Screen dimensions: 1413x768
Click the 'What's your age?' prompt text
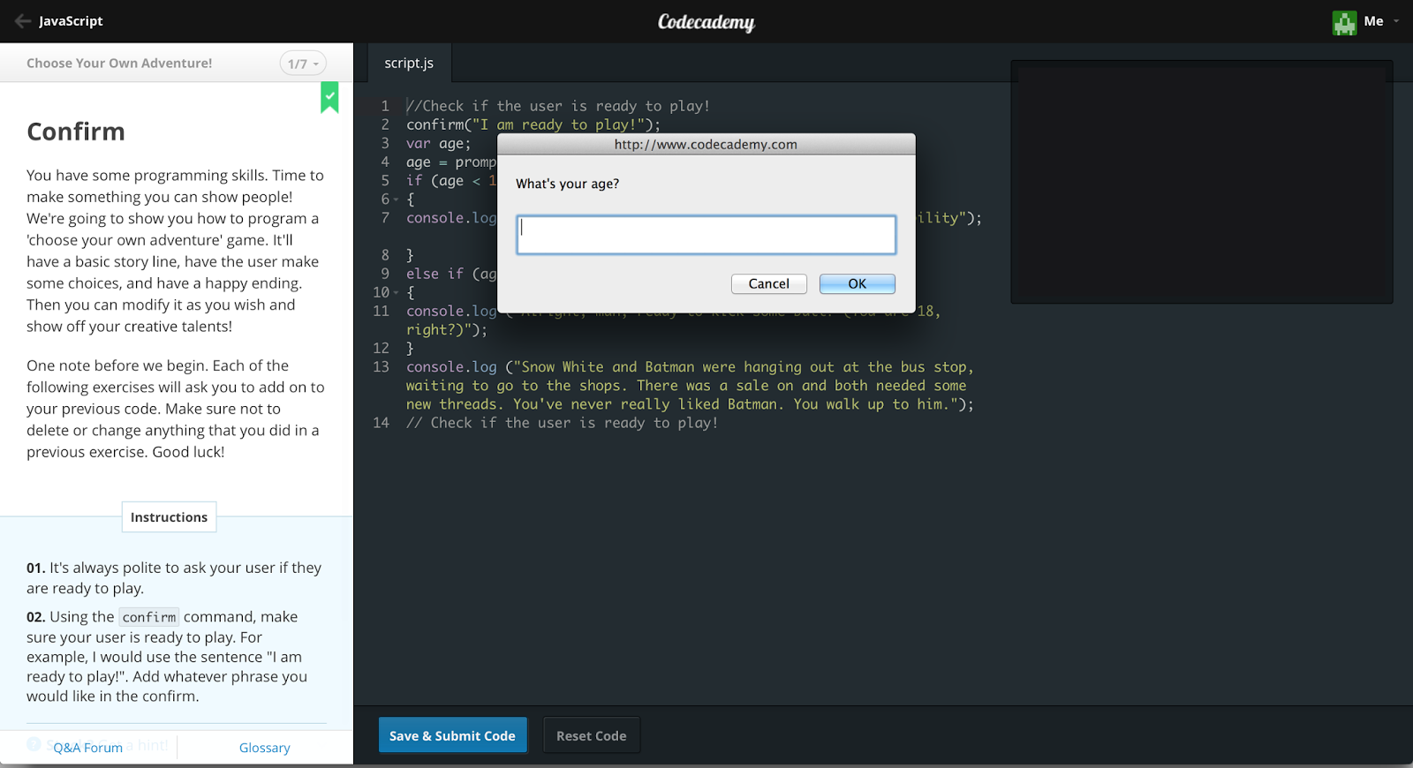coord(568,184)
